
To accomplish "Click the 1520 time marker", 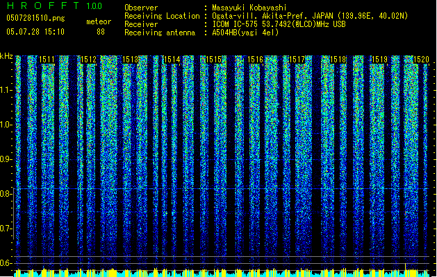I will click(421, 60).
